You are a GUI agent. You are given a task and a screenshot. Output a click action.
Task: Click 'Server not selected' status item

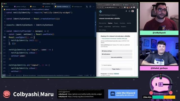point(29,75)
